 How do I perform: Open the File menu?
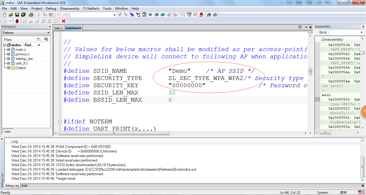pyautogui.click(x=5, y=8)
